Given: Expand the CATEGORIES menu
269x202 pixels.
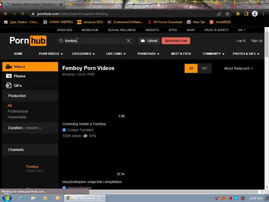Looking at the screenshot, I should tap(83, 54).
